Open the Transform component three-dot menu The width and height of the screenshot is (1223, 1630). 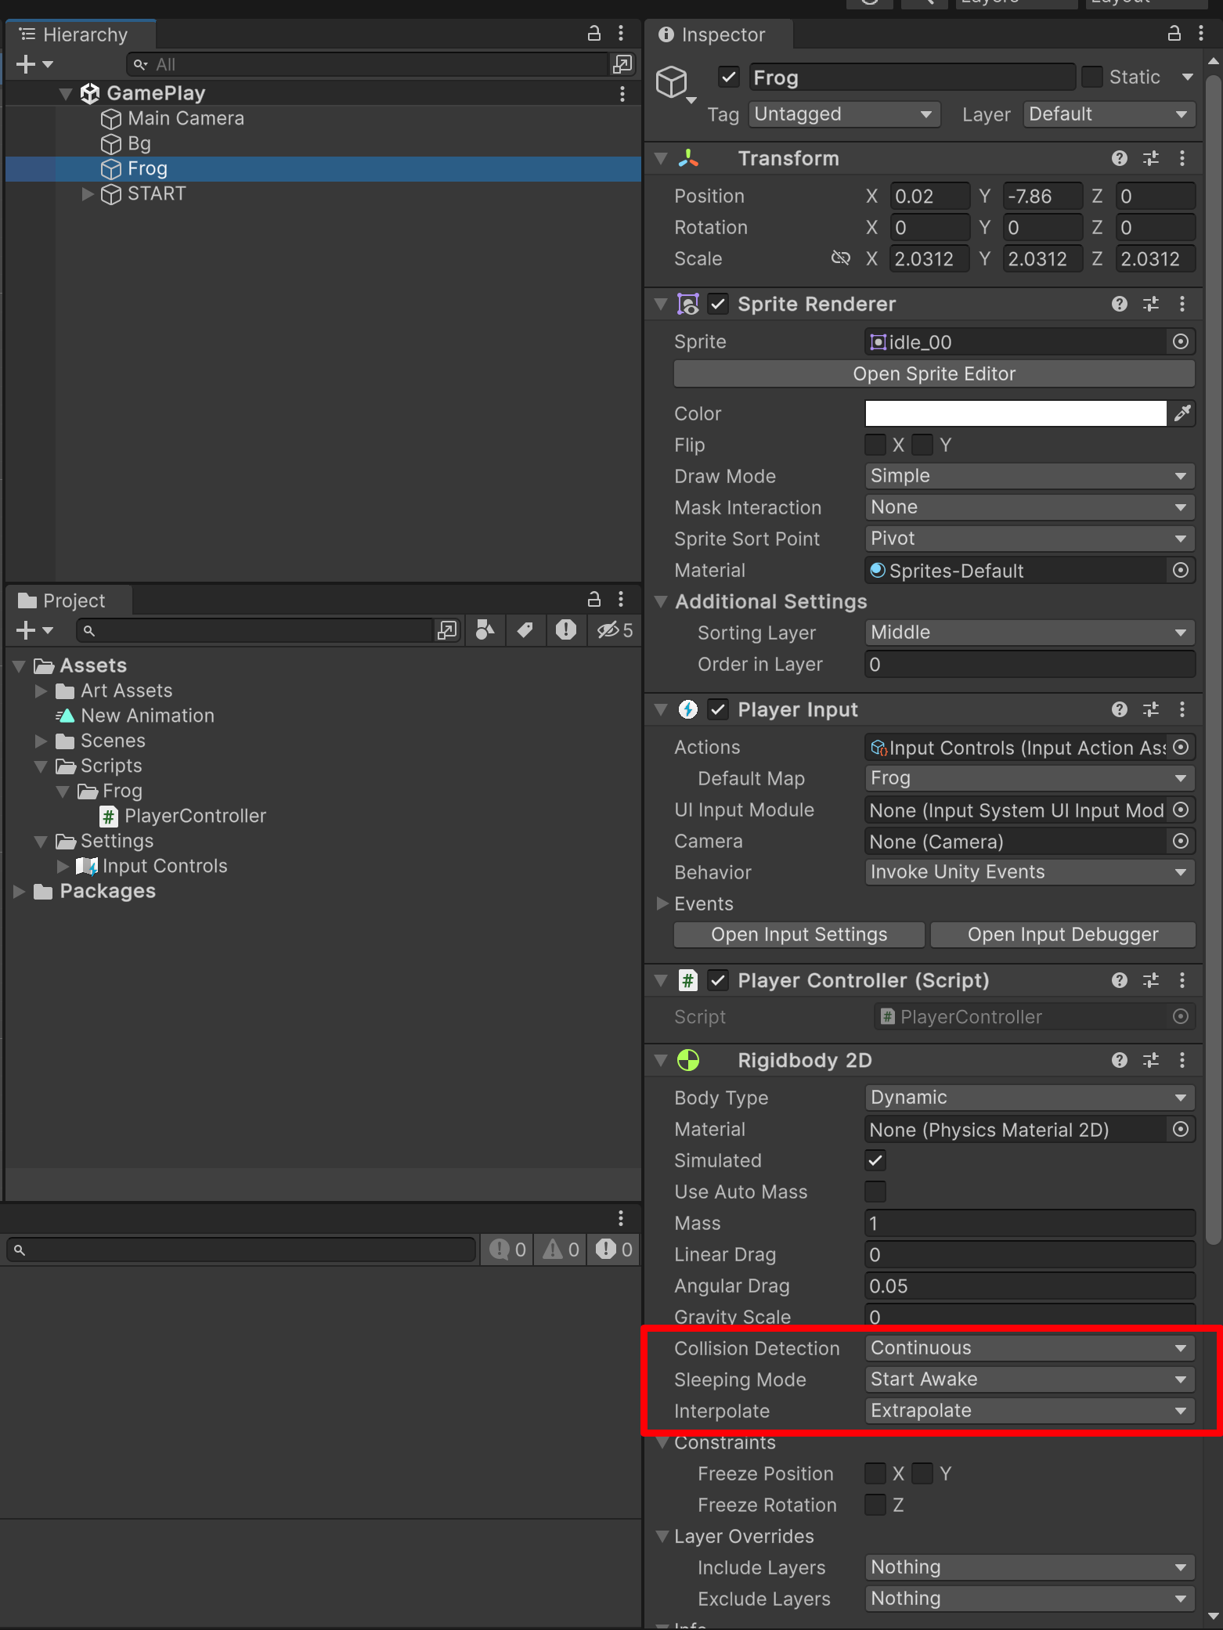pyautogui.click(x=1182, y=158)
